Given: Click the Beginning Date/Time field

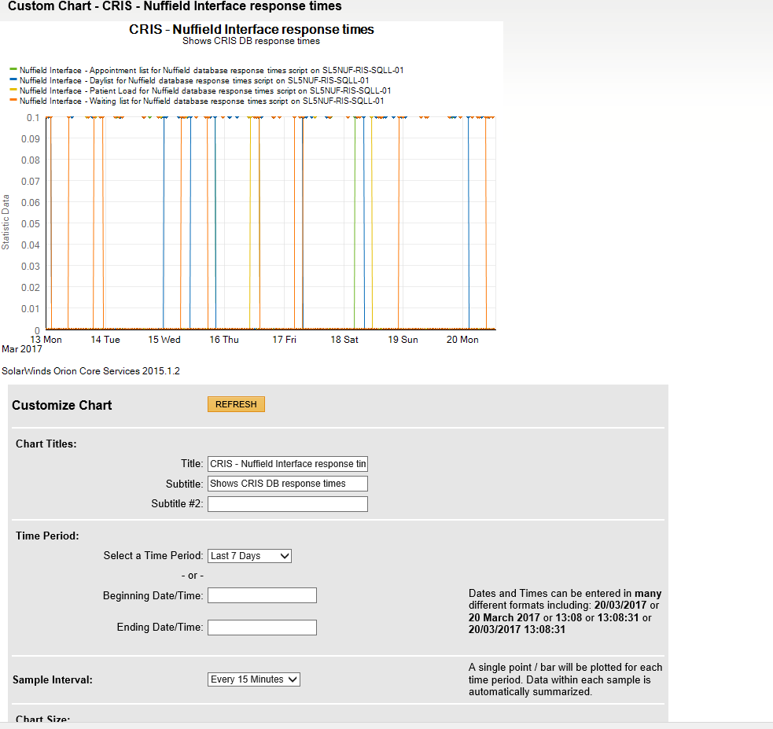Looking at the screenshot, I should pyautogui.click(x=262, y=595).
